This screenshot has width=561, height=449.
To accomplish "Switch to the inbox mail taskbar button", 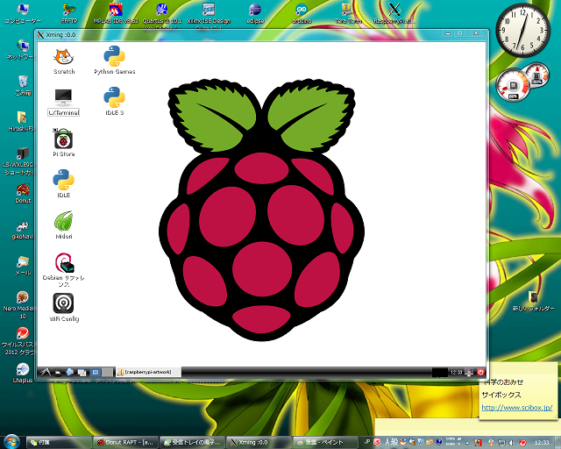I will coord(192,443).
